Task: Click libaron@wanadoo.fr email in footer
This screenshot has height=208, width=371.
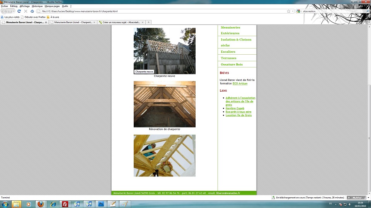Action: [x=228, y=193]
